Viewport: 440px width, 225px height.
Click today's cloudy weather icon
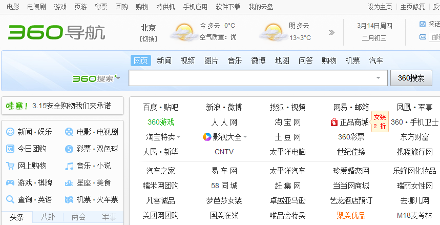tap(183, 32)
